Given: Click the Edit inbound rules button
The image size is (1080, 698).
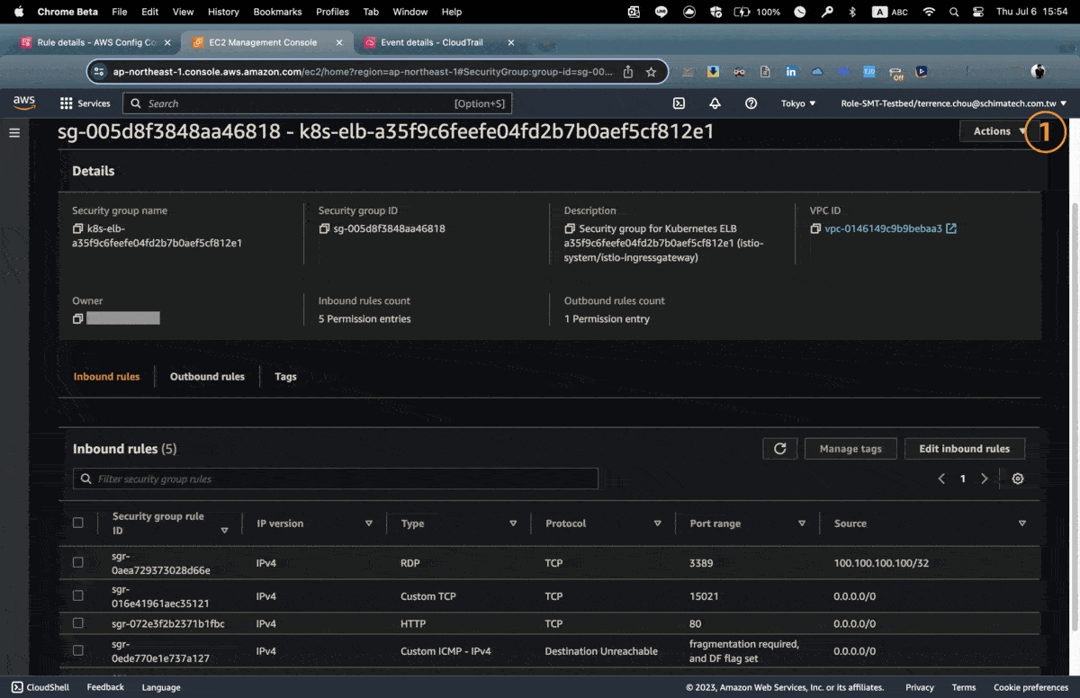Looking at the screenshot, I should 964,448.
